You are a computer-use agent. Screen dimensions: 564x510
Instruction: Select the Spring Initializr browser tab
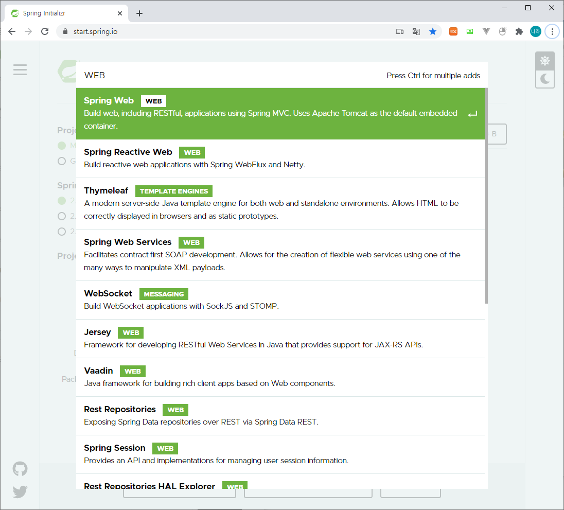pyautogui.click(x=66, y=13)
